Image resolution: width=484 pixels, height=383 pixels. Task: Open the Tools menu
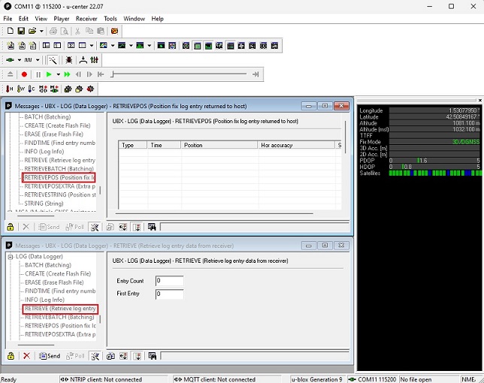coord(110,18)
